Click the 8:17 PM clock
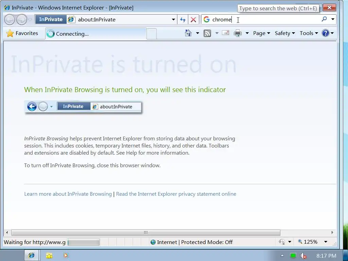The width and height of the screenshot is (348, 261). (326, 256)
